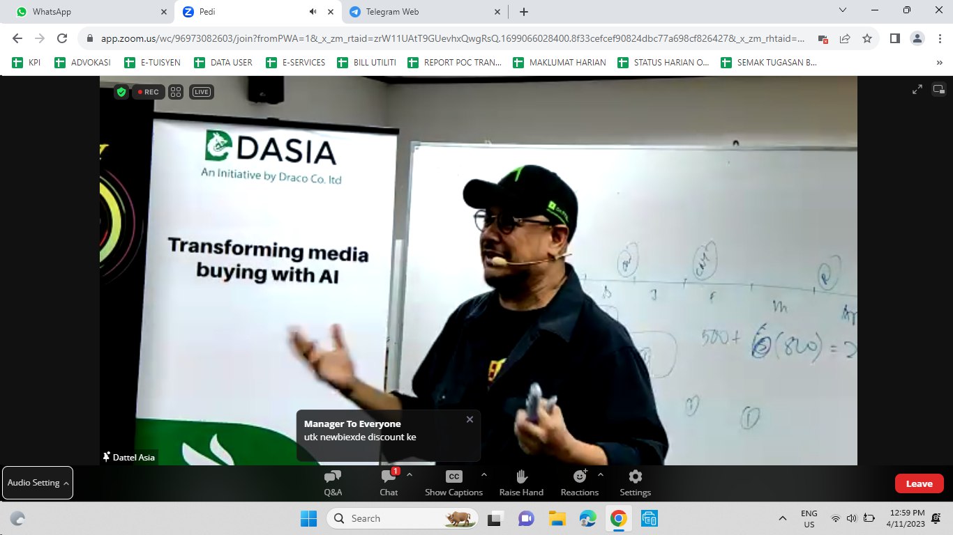Viewport: 953px width, 535px height.
Task: Open the SEMAK TUGASAN bookmark
Action: [769, 63]
